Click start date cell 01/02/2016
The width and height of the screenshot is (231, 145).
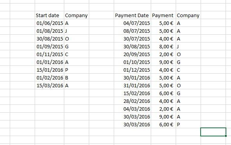click(49, 78)
